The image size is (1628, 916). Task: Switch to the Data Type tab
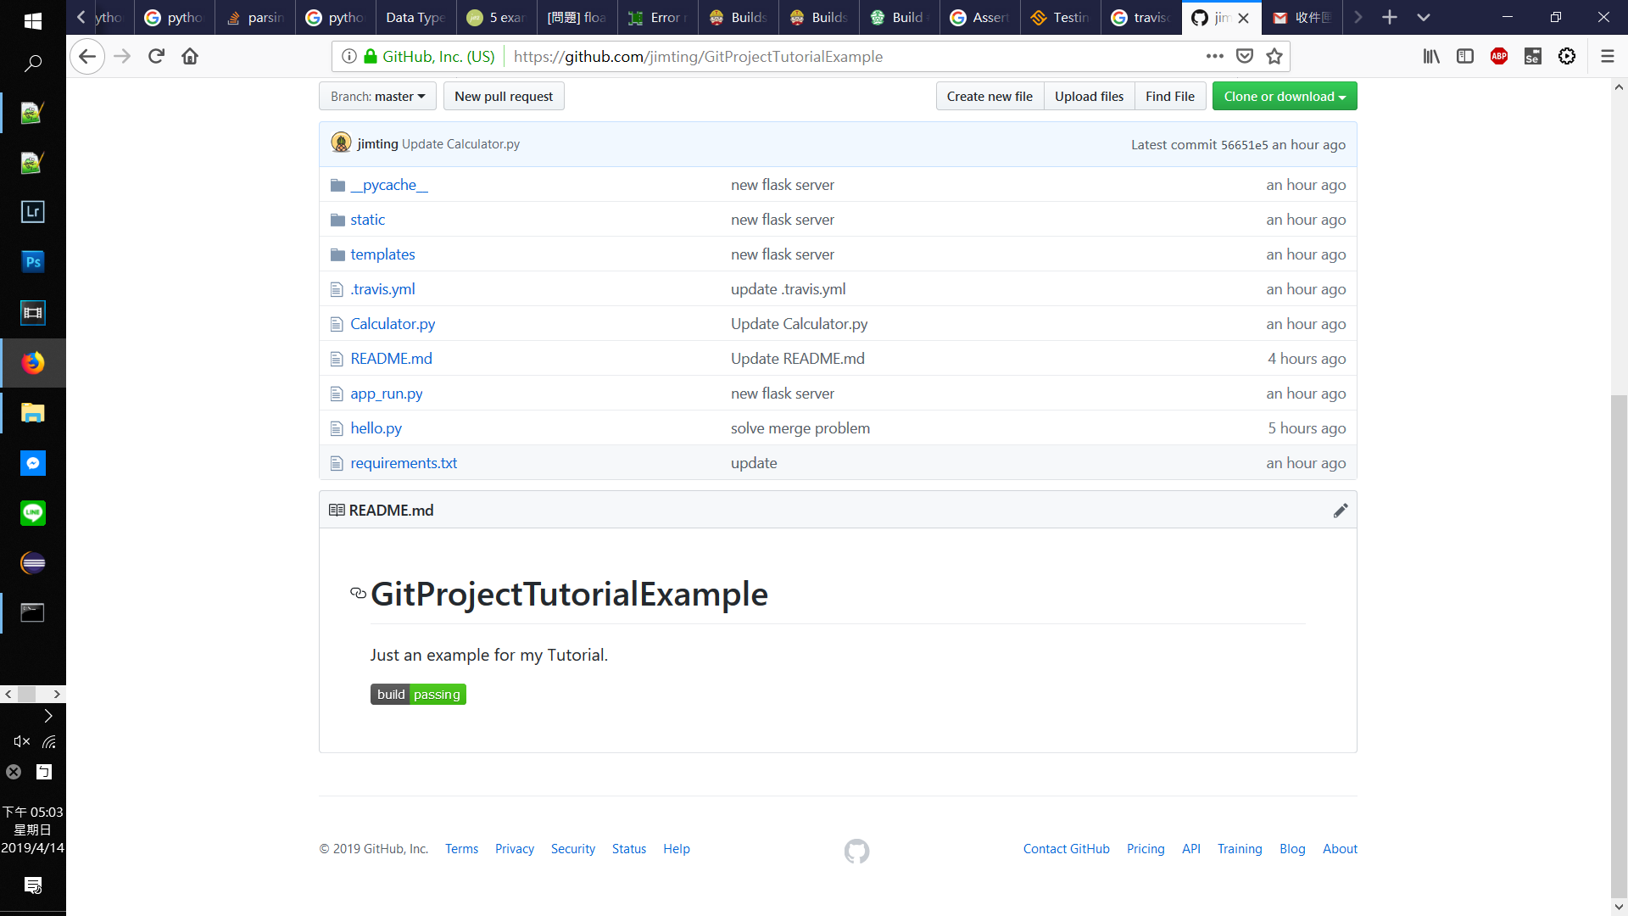(x=415, y=17)
